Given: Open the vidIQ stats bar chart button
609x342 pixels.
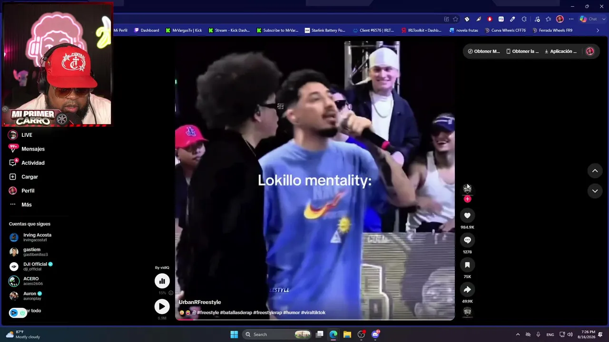Looking at the screenshot, I should (x=162, y=281).
